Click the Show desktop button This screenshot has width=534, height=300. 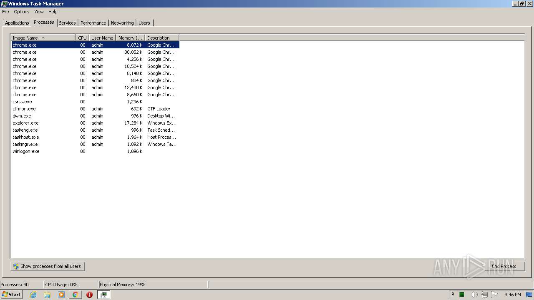pos(529,295)
